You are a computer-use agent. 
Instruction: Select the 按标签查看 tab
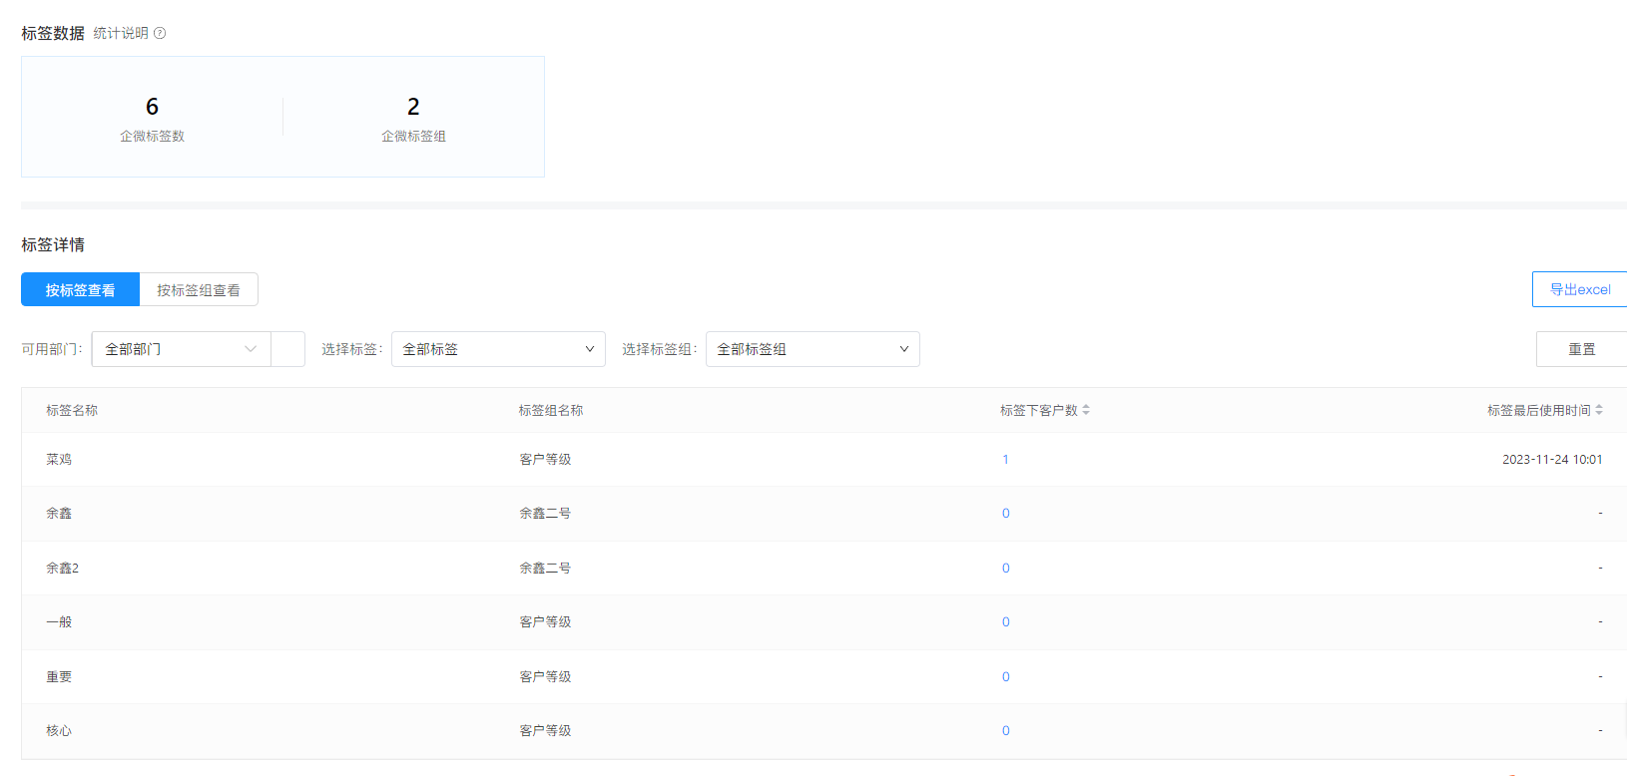(x=80, y=290)
